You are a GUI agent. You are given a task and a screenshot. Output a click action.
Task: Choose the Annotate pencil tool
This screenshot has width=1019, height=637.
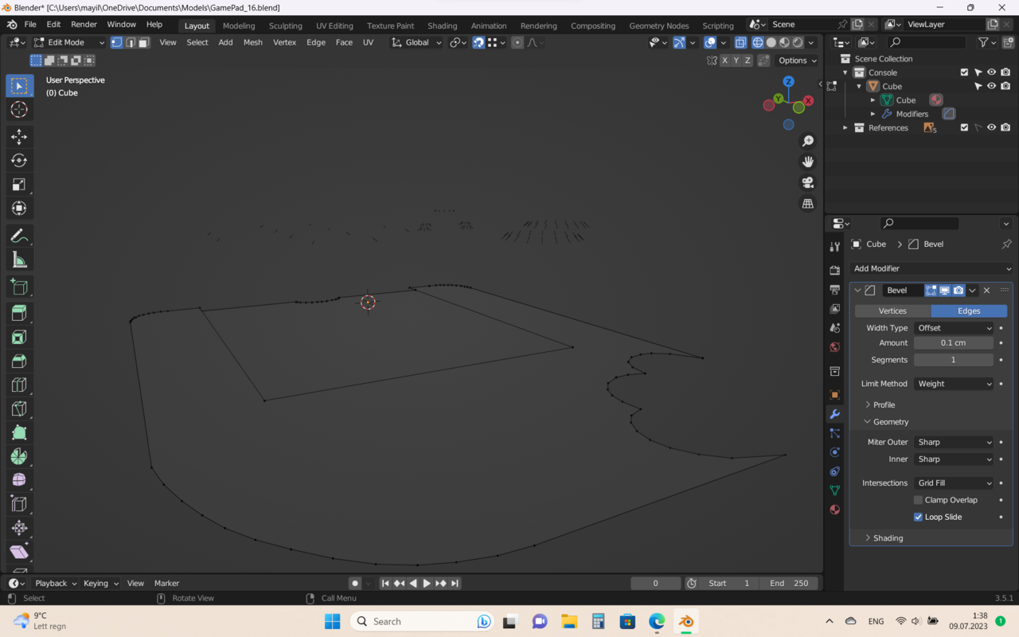19,236
